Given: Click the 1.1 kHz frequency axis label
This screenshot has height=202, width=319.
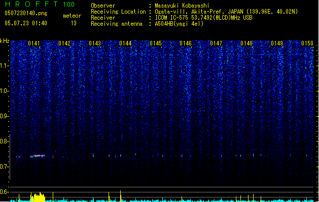Looking at the screenshot, I should [x=4, y=66].
